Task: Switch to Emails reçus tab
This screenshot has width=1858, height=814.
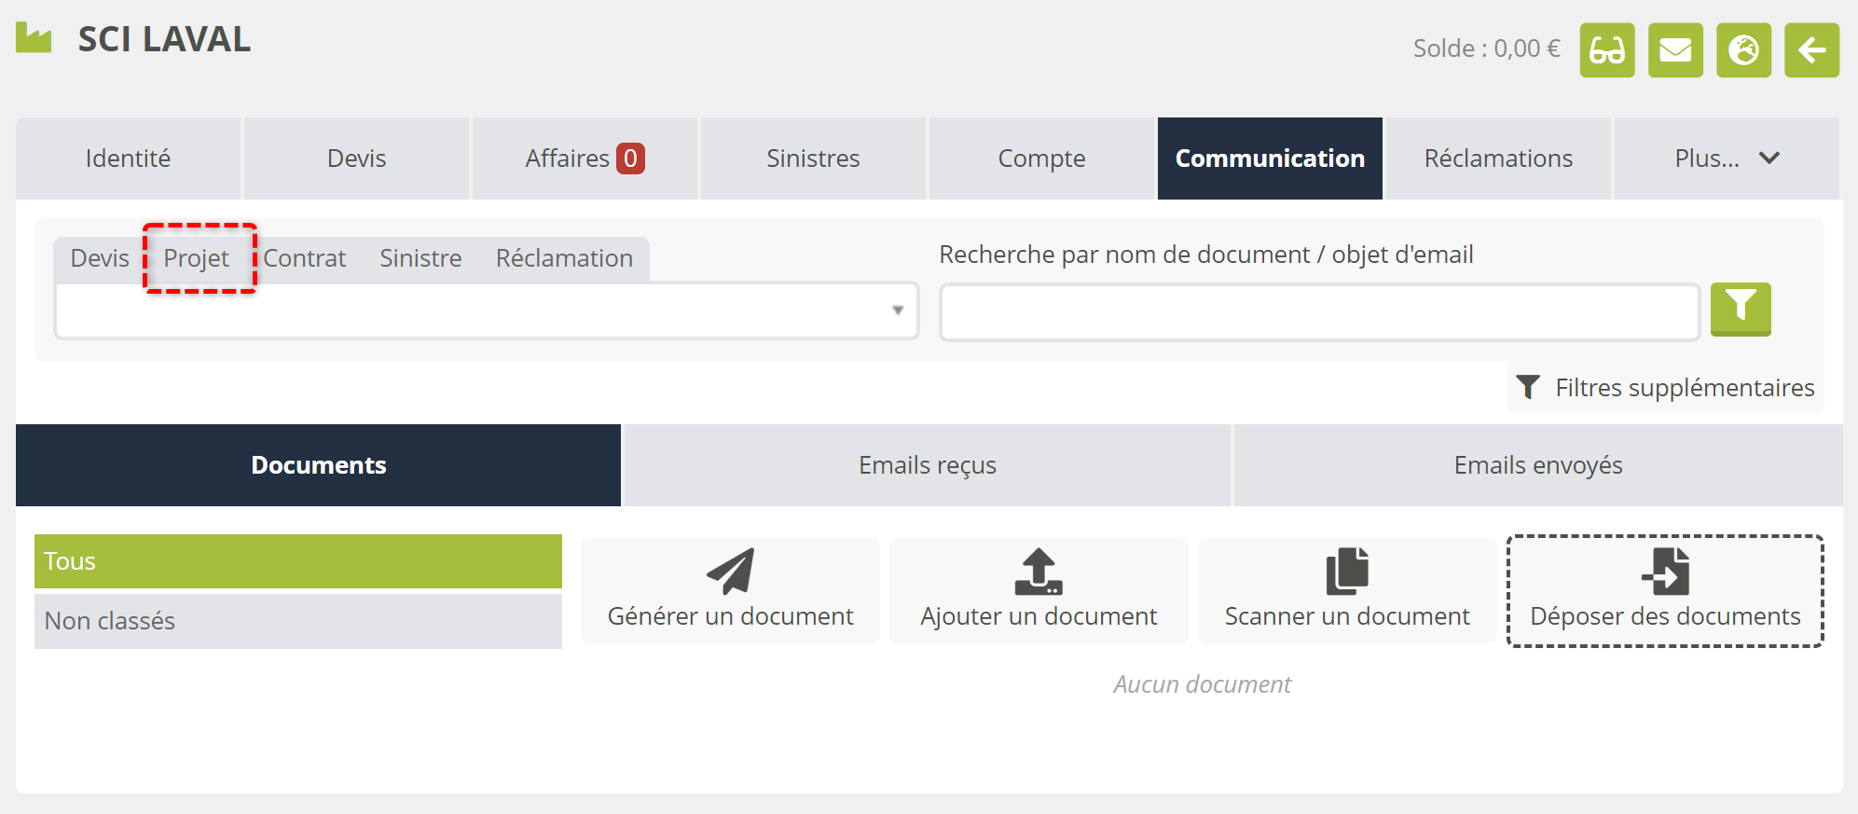Action: 927,465
